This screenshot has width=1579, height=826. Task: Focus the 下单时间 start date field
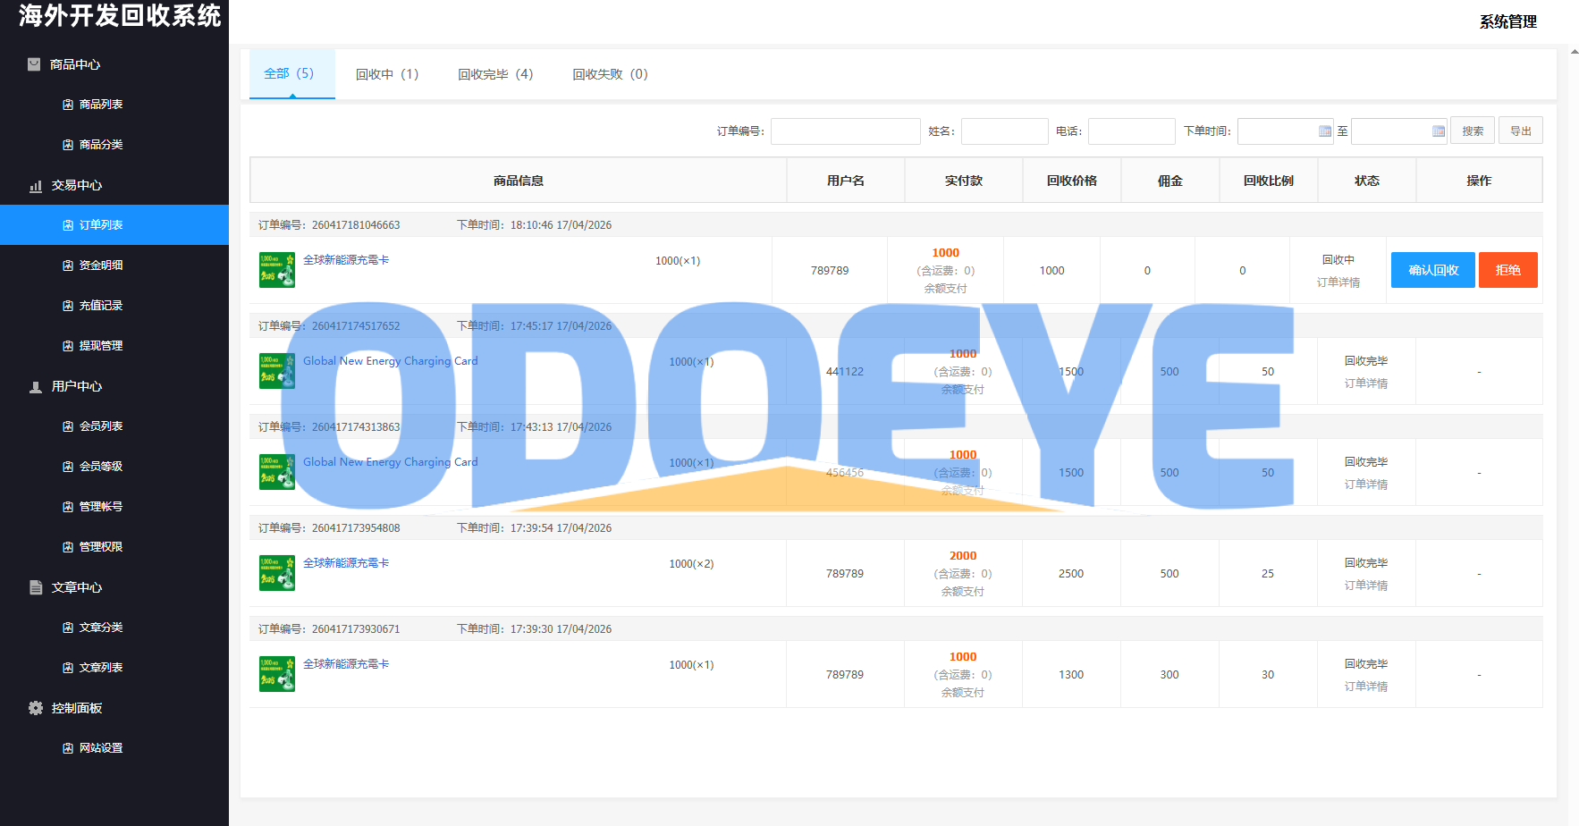click(x=1286, y=131)
